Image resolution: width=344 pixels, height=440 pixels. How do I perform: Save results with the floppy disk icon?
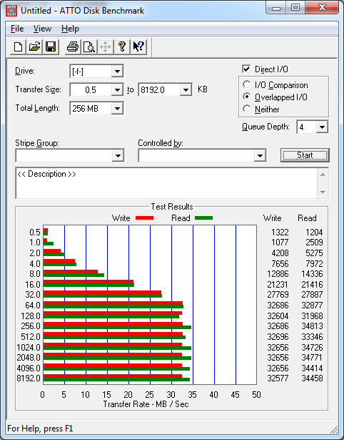[51, 47]
